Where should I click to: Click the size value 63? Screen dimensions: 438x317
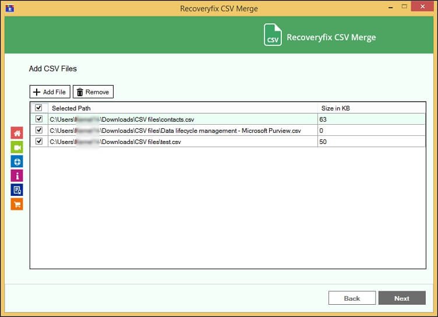tap(323, 119)
